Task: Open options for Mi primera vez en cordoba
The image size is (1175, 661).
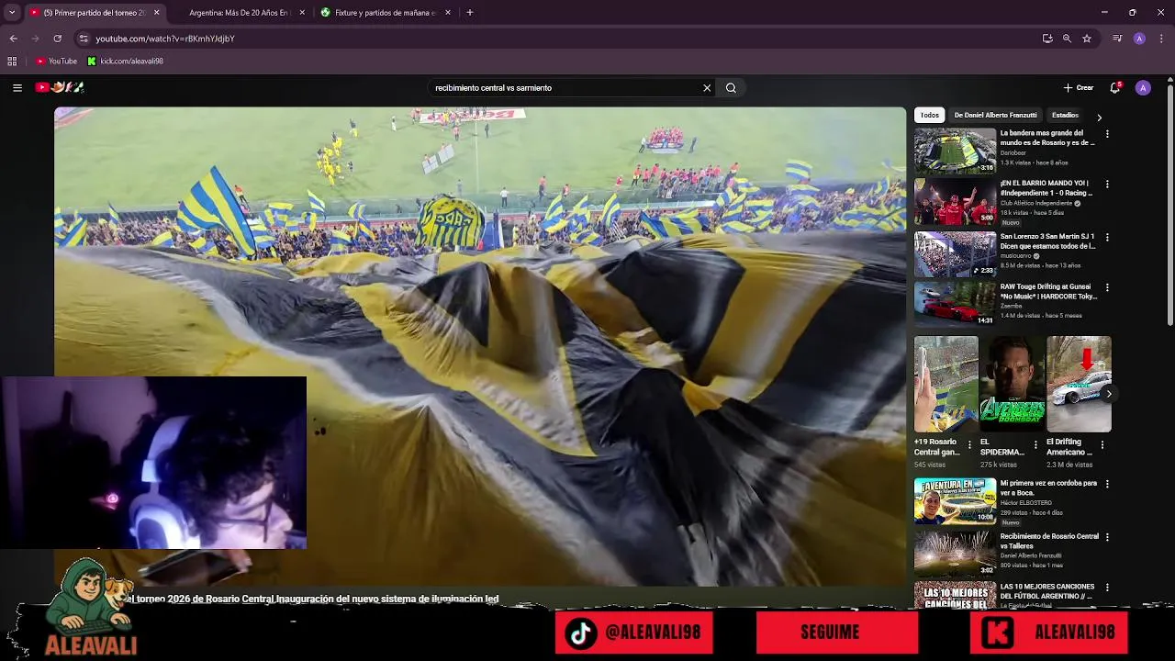Action: (1107, 484)
